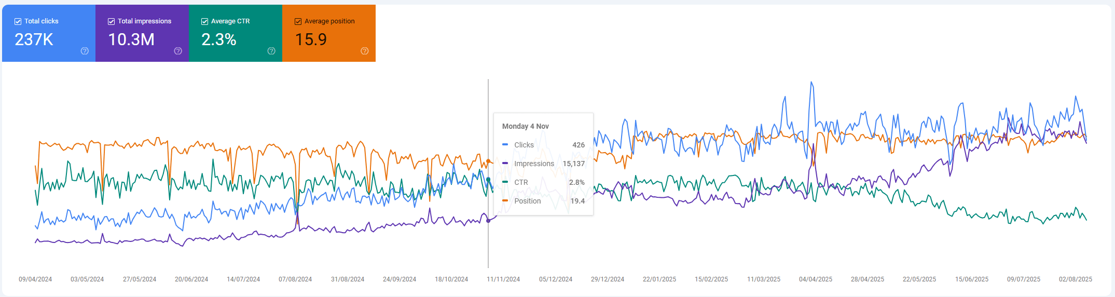
Task: Click teal data point on hover line
Action: (488, 180)
